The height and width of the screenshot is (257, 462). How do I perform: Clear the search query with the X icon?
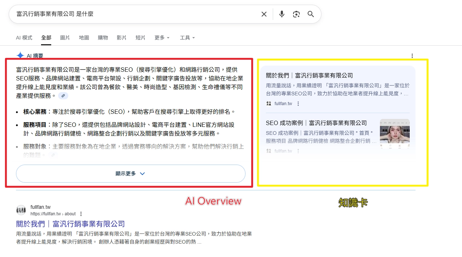click(264, 14)
